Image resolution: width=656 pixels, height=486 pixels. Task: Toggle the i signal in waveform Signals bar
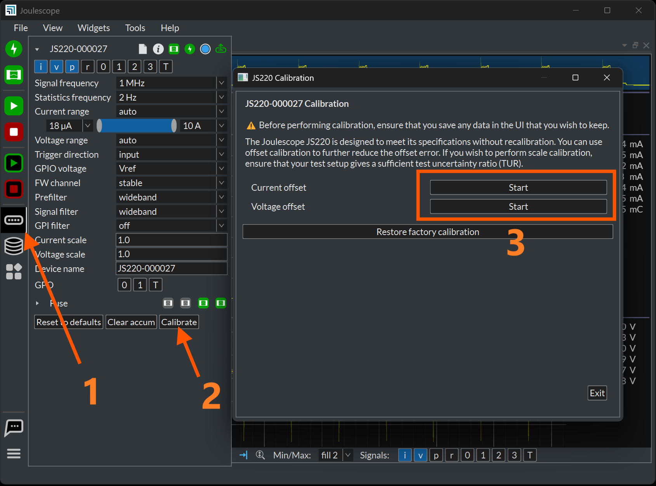[405, 455]
